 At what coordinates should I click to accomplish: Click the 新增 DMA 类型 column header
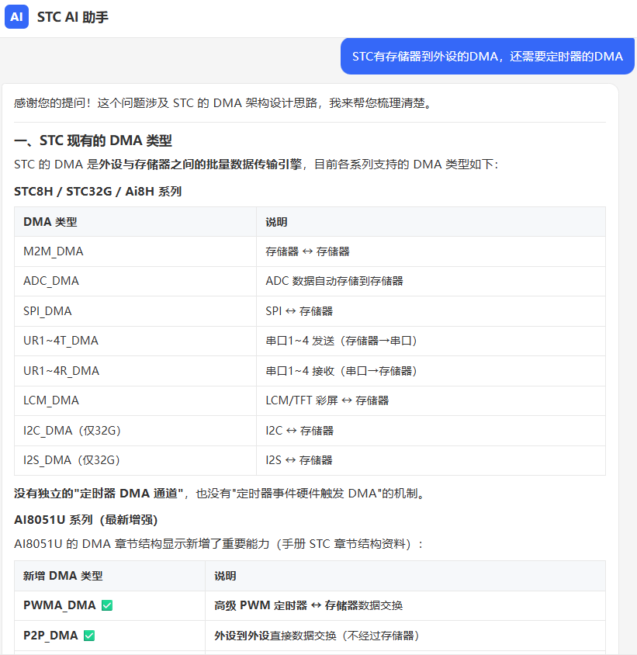tap(110, 576)
